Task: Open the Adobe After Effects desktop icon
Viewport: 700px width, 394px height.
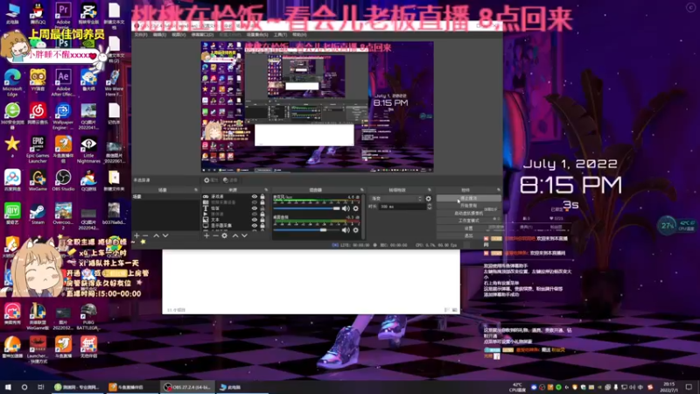Action: pos(63,82)
